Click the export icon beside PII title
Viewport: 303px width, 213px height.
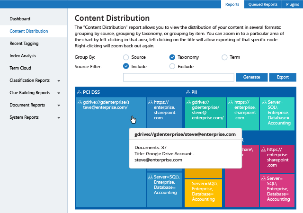[188, 92]
